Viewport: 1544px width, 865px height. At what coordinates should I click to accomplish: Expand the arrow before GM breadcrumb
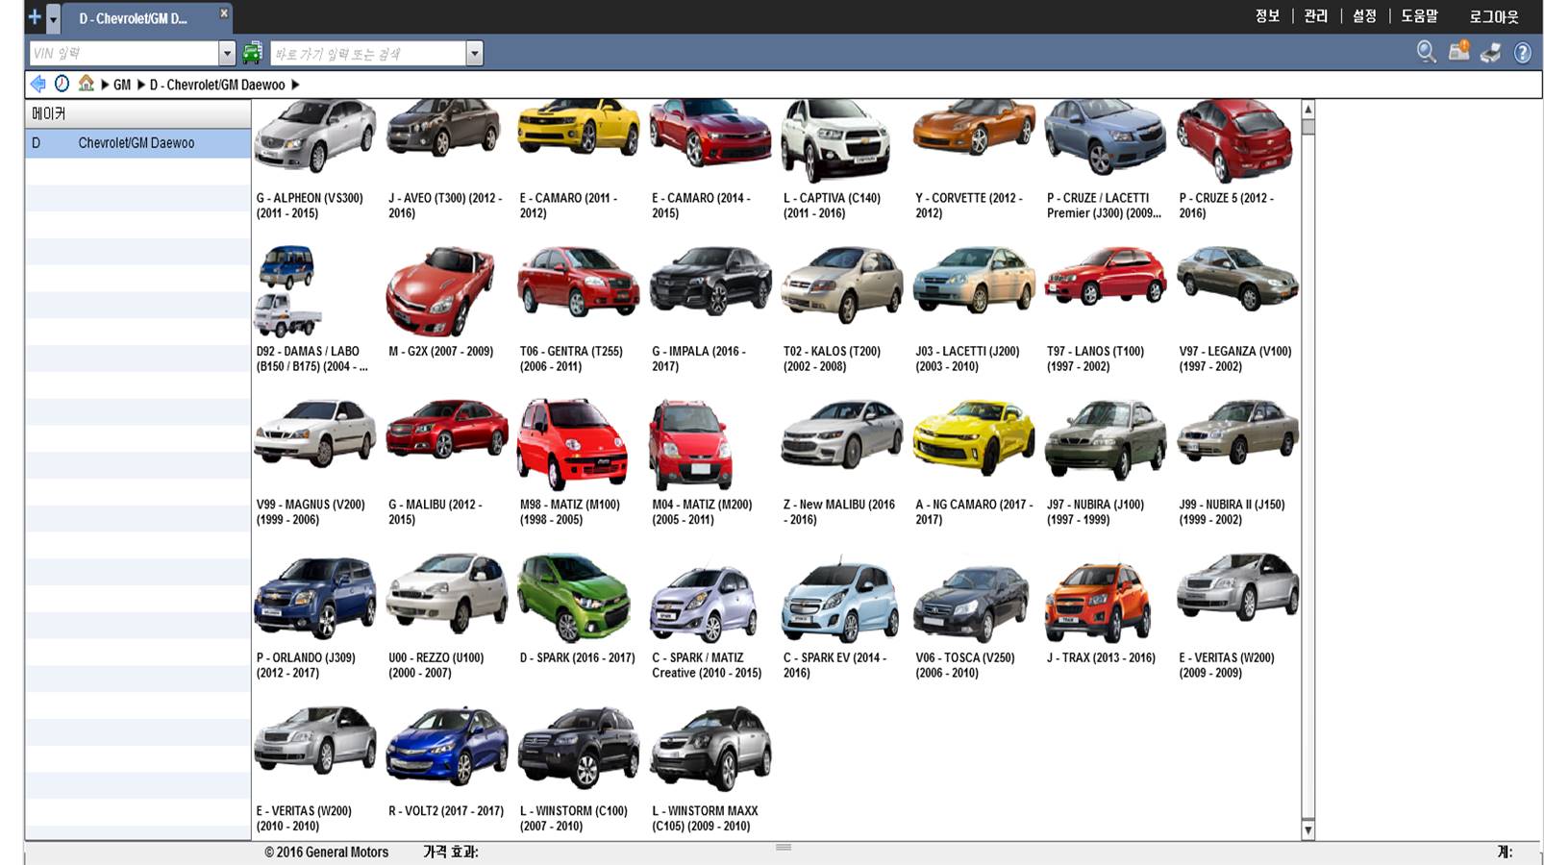click(x=105, y=85)
